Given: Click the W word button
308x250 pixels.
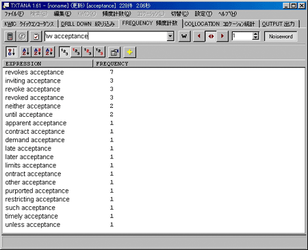Looking at the screenshot, I should pyautogui.click(x=184, y=36).
